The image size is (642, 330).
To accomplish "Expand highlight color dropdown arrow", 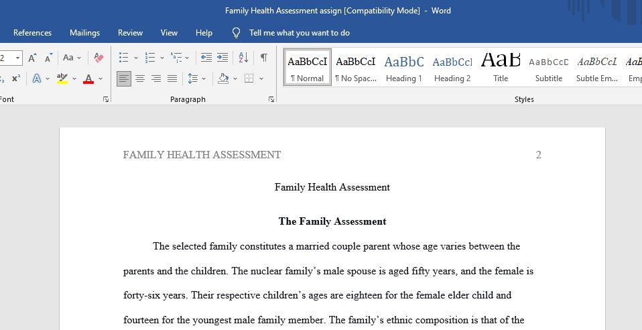I will 74,78.
